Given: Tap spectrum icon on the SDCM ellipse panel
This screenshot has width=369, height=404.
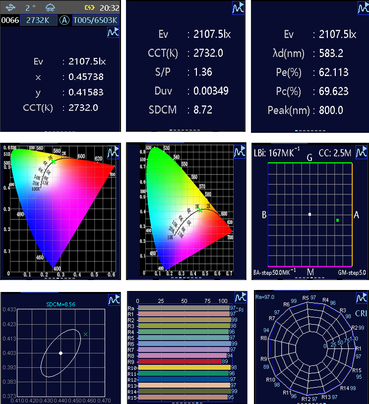Looking at the screenshot, I should click(114, 299).
